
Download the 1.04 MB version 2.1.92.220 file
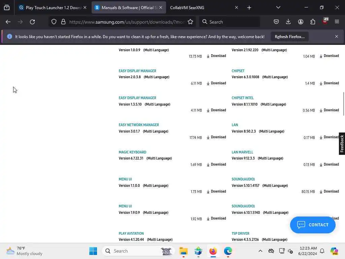(329, 56)
